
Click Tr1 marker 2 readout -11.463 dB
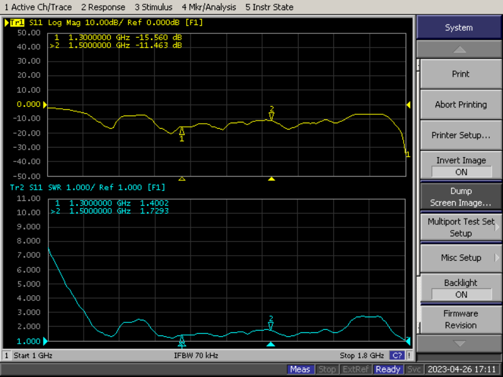(x=158, y=45)
